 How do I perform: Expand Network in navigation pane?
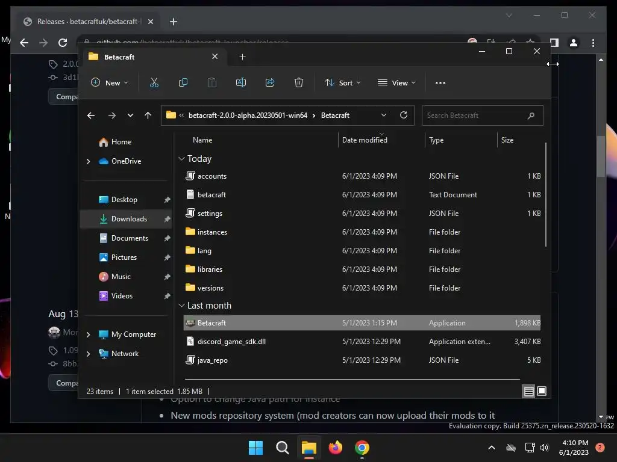tap(88, 354)
